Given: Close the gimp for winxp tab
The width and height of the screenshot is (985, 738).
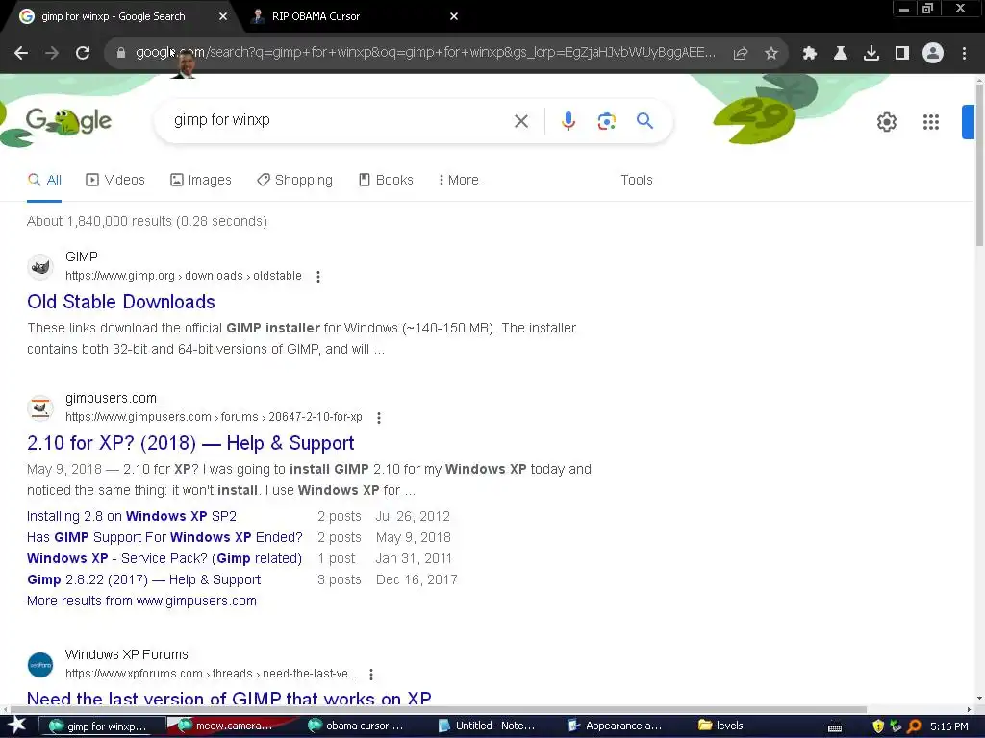Looking at the screenshot, I should [223, 17].
